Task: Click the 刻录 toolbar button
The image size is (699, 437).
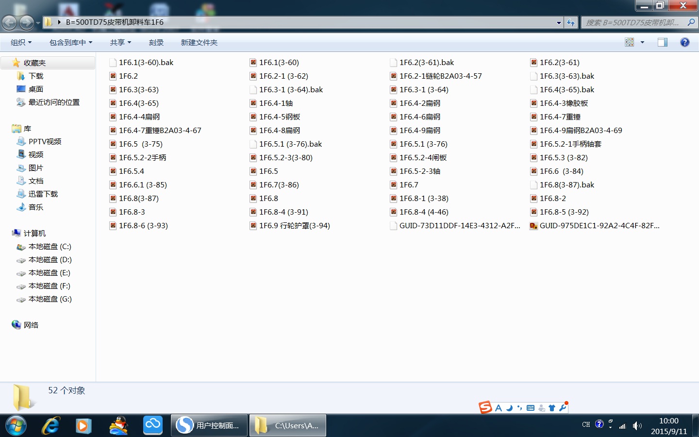Action: point(156,42)
